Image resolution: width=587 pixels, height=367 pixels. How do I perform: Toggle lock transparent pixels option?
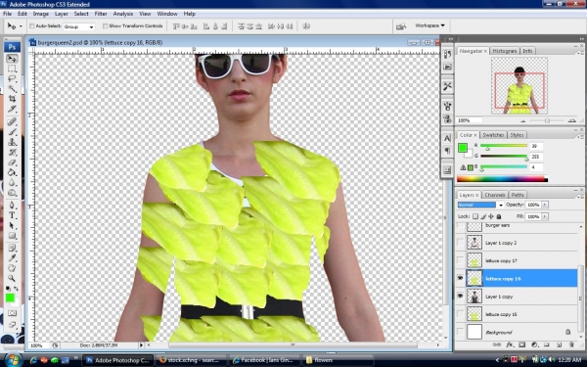point(475,216)
